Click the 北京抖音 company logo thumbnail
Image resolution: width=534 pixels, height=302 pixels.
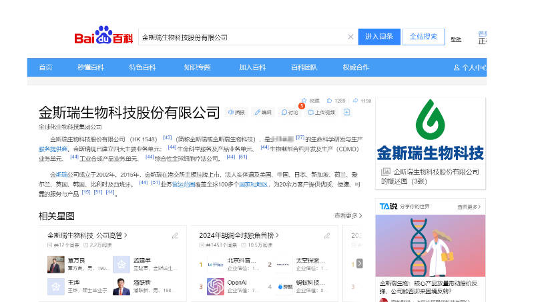click(x=216, y=264)
